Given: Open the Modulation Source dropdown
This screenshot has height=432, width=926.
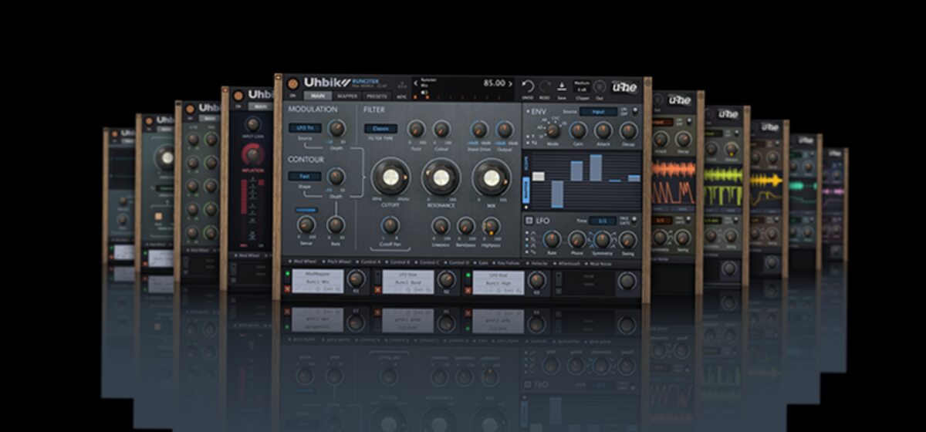Looking at the screenshot, I should [302, 128].
